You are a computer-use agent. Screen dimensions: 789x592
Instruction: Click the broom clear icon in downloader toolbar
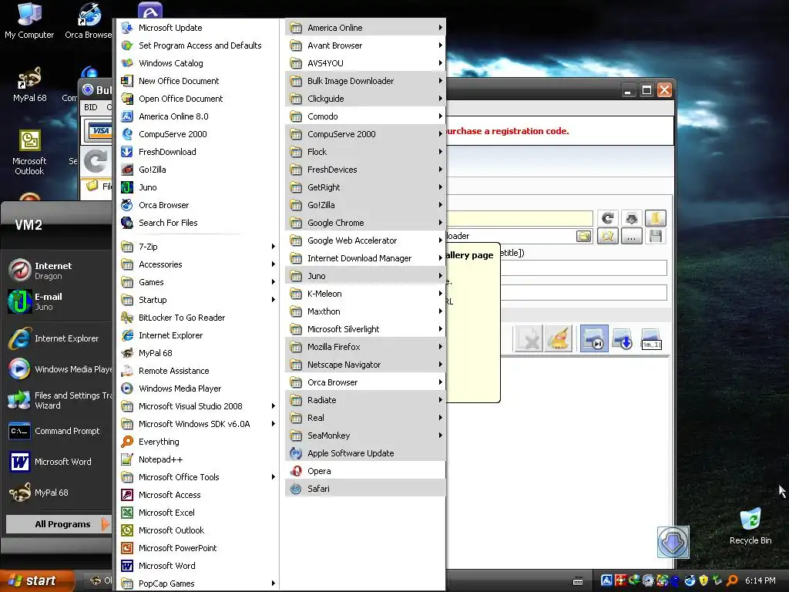558,338
